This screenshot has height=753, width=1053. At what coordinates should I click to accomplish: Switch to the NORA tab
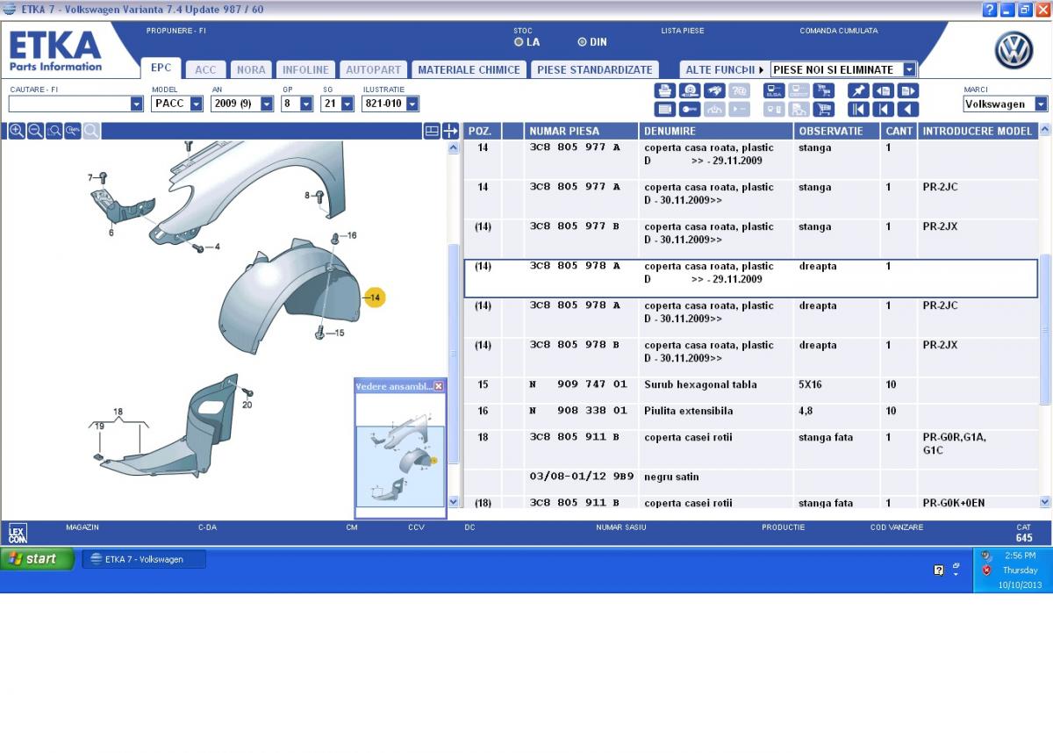pyautogui.click(x=251, y=69)
